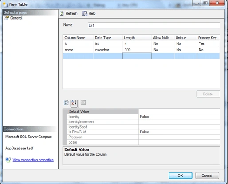Click the Column Name header

click(x=78, y=38)
